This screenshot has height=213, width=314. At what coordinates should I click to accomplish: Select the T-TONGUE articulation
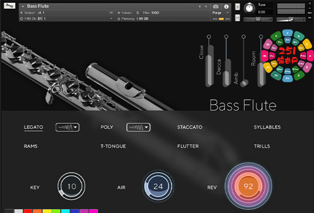point(113,146)
